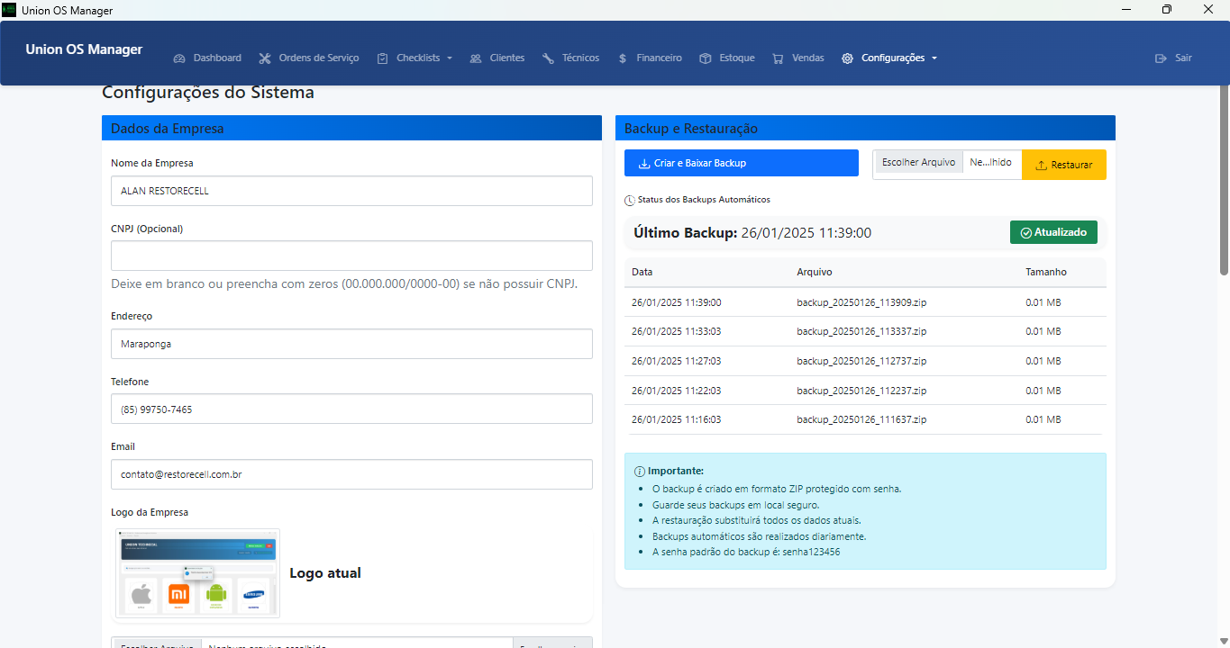Image resolution: width=1230 pixels, height=648 pixels.
Task: Click the Dashboard gauge icon
Action: pyautogui.click(x=178, y=58)
